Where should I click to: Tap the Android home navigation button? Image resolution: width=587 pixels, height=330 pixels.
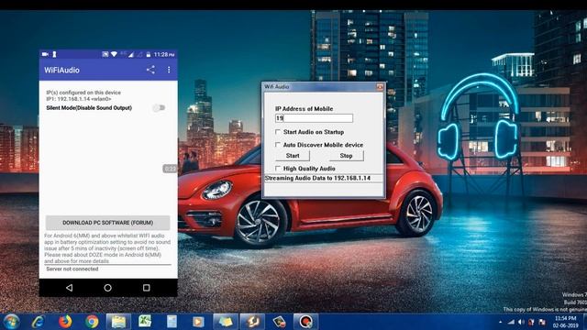click(x=108, y=288)
